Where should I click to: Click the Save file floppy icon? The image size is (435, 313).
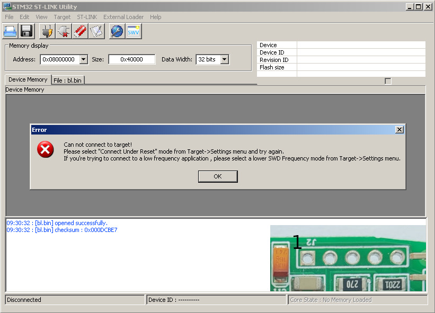click(26, 31)
